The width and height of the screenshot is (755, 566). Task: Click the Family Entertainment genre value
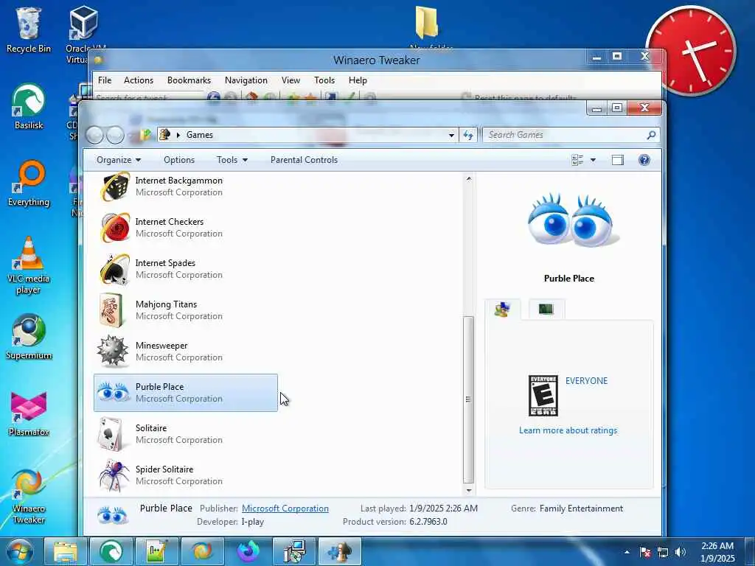pos(581,509)
